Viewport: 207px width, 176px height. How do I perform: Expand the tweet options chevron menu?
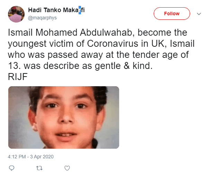point(199,14)
